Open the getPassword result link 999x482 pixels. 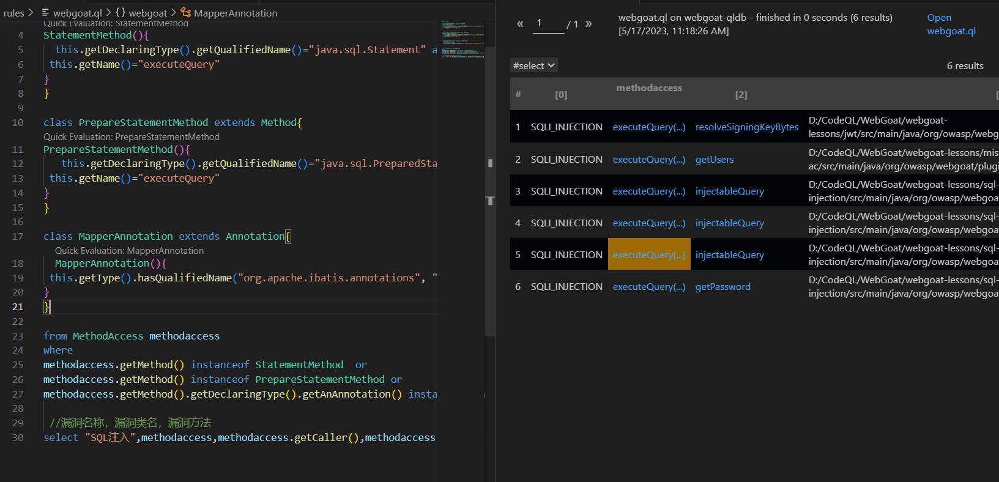coord(723,287)
